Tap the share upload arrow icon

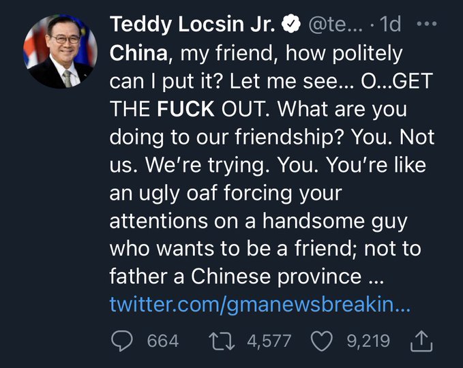pos(421,341)
